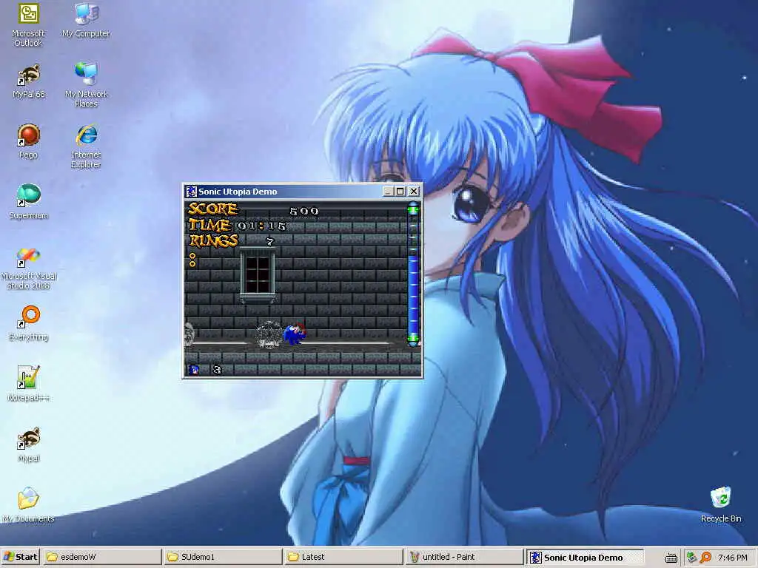Click the RINGS label in game HUD
This screenshot has height=568, width=758.
[x=213, y=240]
